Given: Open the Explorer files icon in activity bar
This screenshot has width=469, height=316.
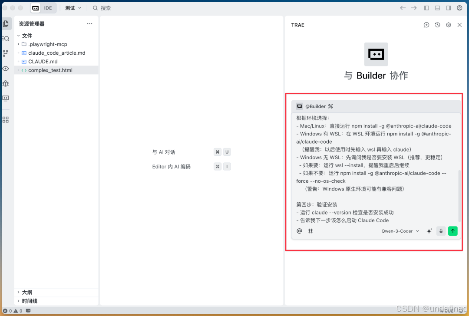Looking at the screenshot, I should tap(6, 23).
